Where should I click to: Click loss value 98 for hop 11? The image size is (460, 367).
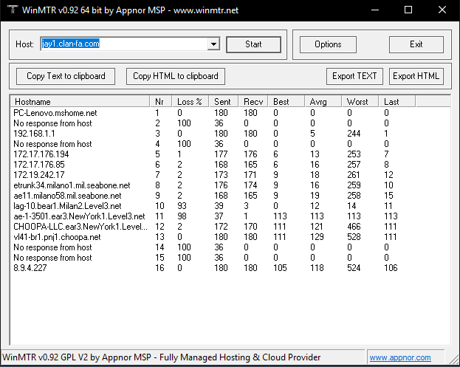click(x=182, y=216)
